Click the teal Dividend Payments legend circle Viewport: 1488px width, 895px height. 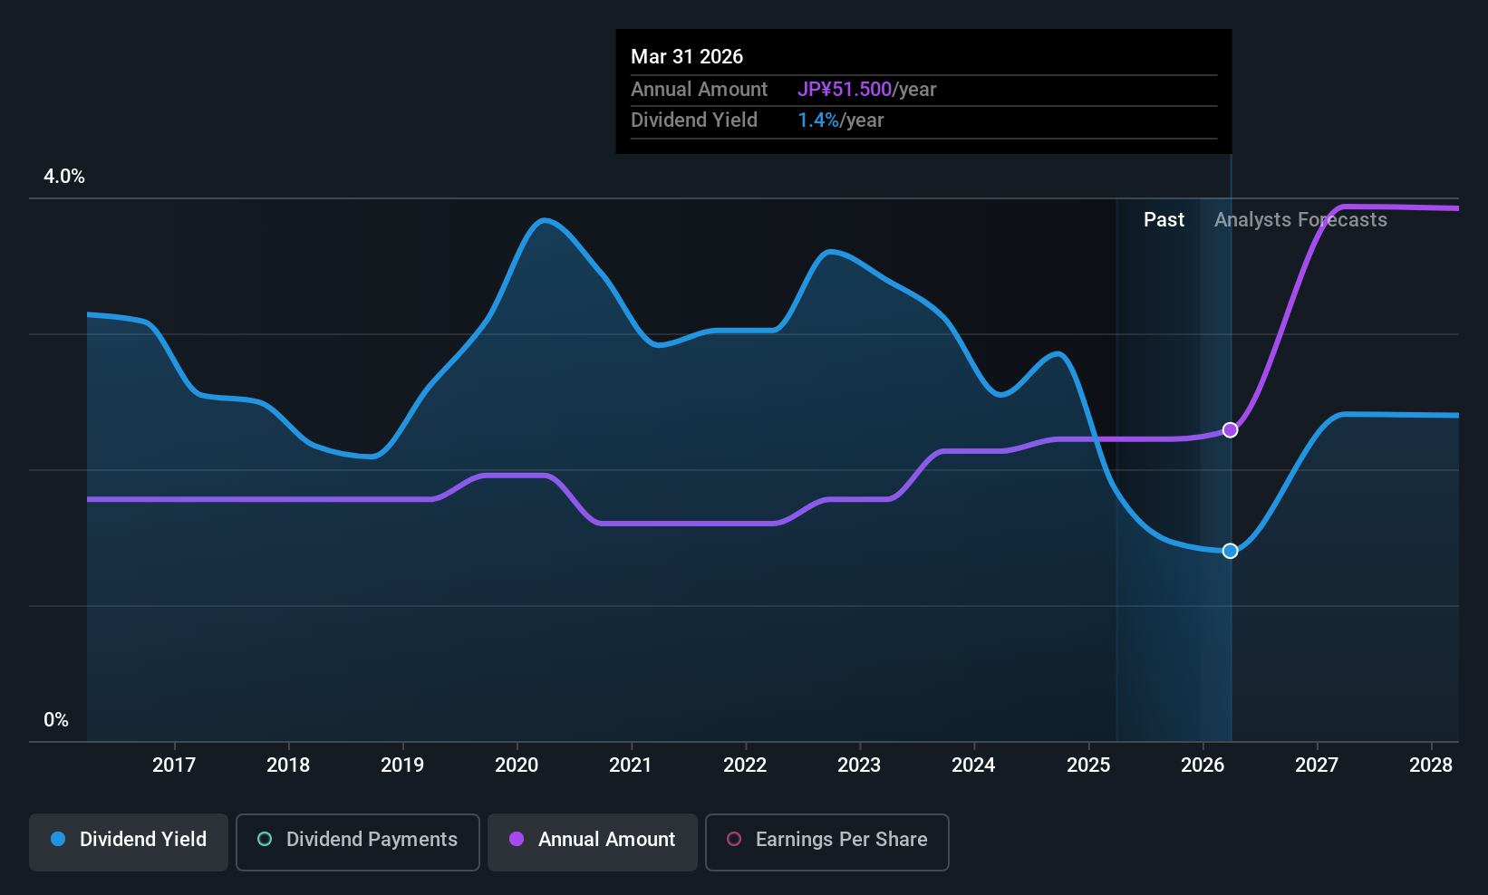[x=265, y=839]
